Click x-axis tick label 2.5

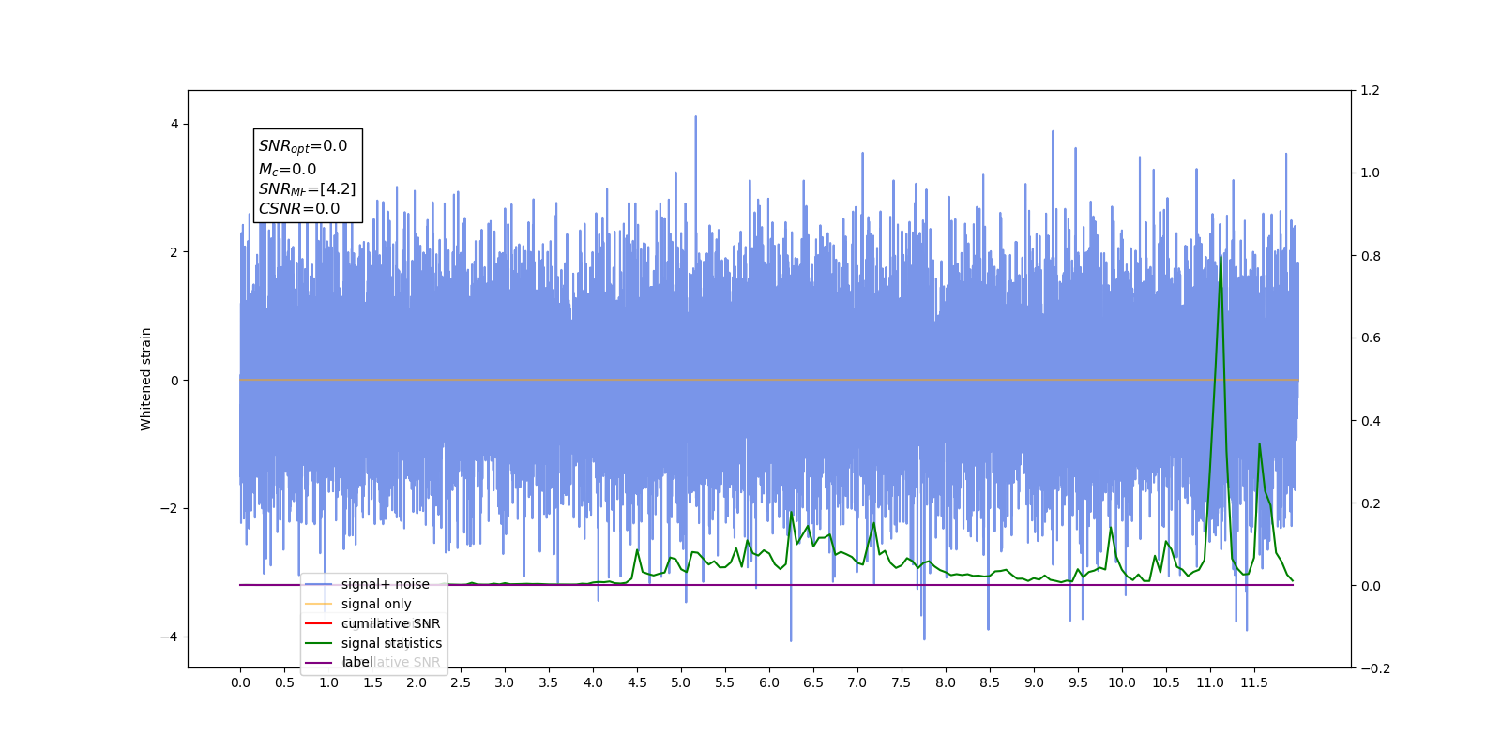pyautogui.click(x=461, y=682)
